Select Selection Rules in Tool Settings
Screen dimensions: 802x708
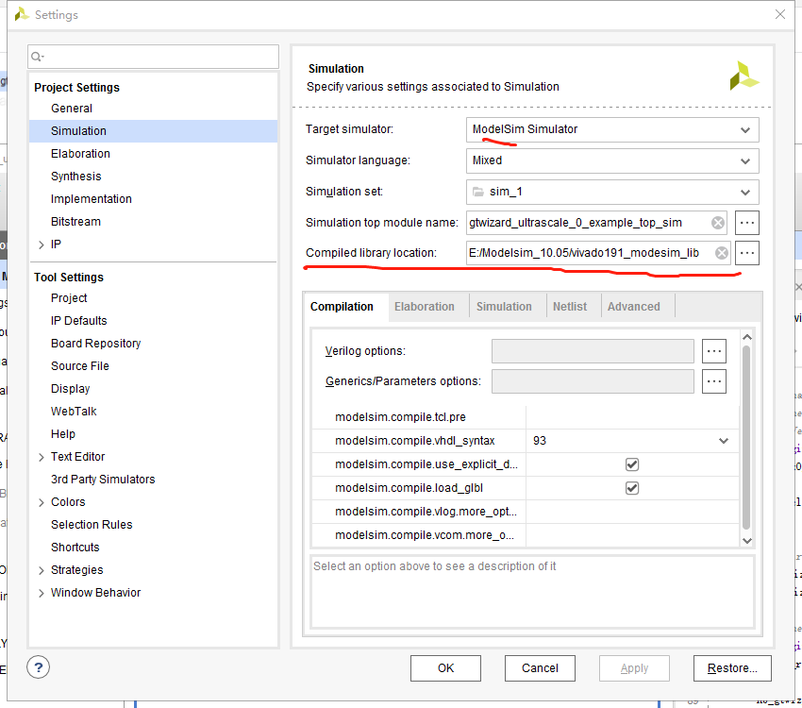[x=92, y=525]
